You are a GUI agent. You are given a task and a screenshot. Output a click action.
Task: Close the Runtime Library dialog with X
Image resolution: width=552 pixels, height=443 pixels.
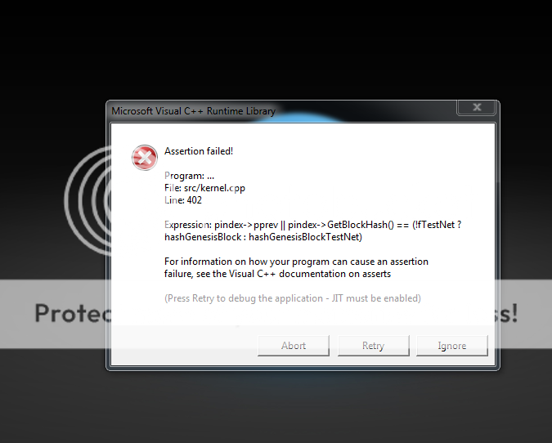[477, 107]
